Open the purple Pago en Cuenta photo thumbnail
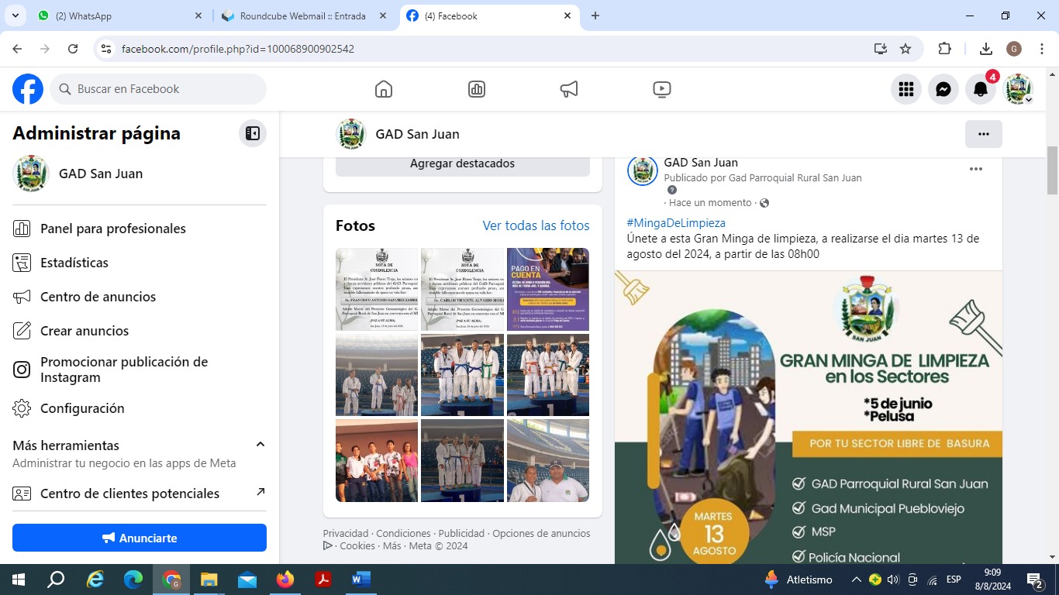Screen dimensions: 1059x595 coord(548,289)
